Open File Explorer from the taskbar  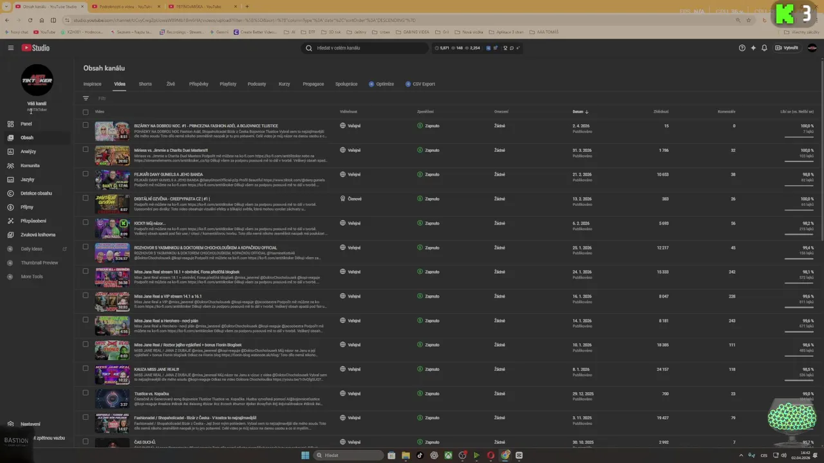(x=406, y=455)
